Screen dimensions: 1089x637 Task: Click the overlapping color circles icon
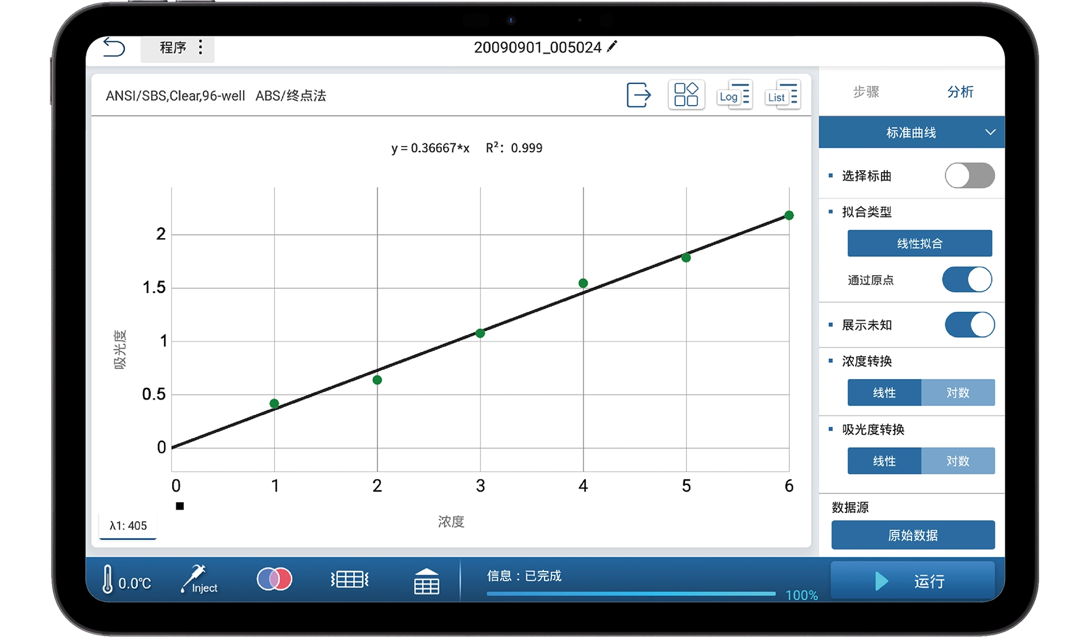[274, 579]
